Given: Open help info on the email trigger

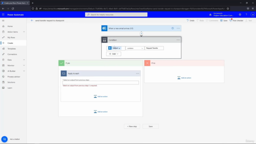Looking at the screenshot, I should click(172, 28).
